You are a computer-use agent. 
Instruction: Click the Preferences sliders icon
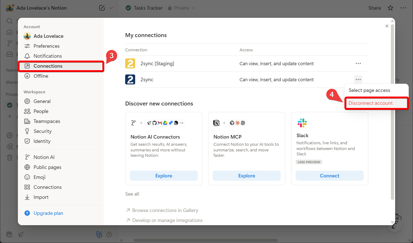pos(27,46)
